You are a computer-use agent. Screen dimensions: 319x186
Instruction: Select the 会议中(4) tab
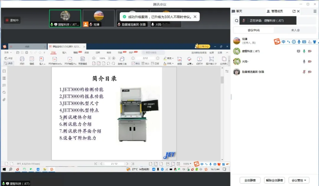pyautogui.click(x=253, y=30)
